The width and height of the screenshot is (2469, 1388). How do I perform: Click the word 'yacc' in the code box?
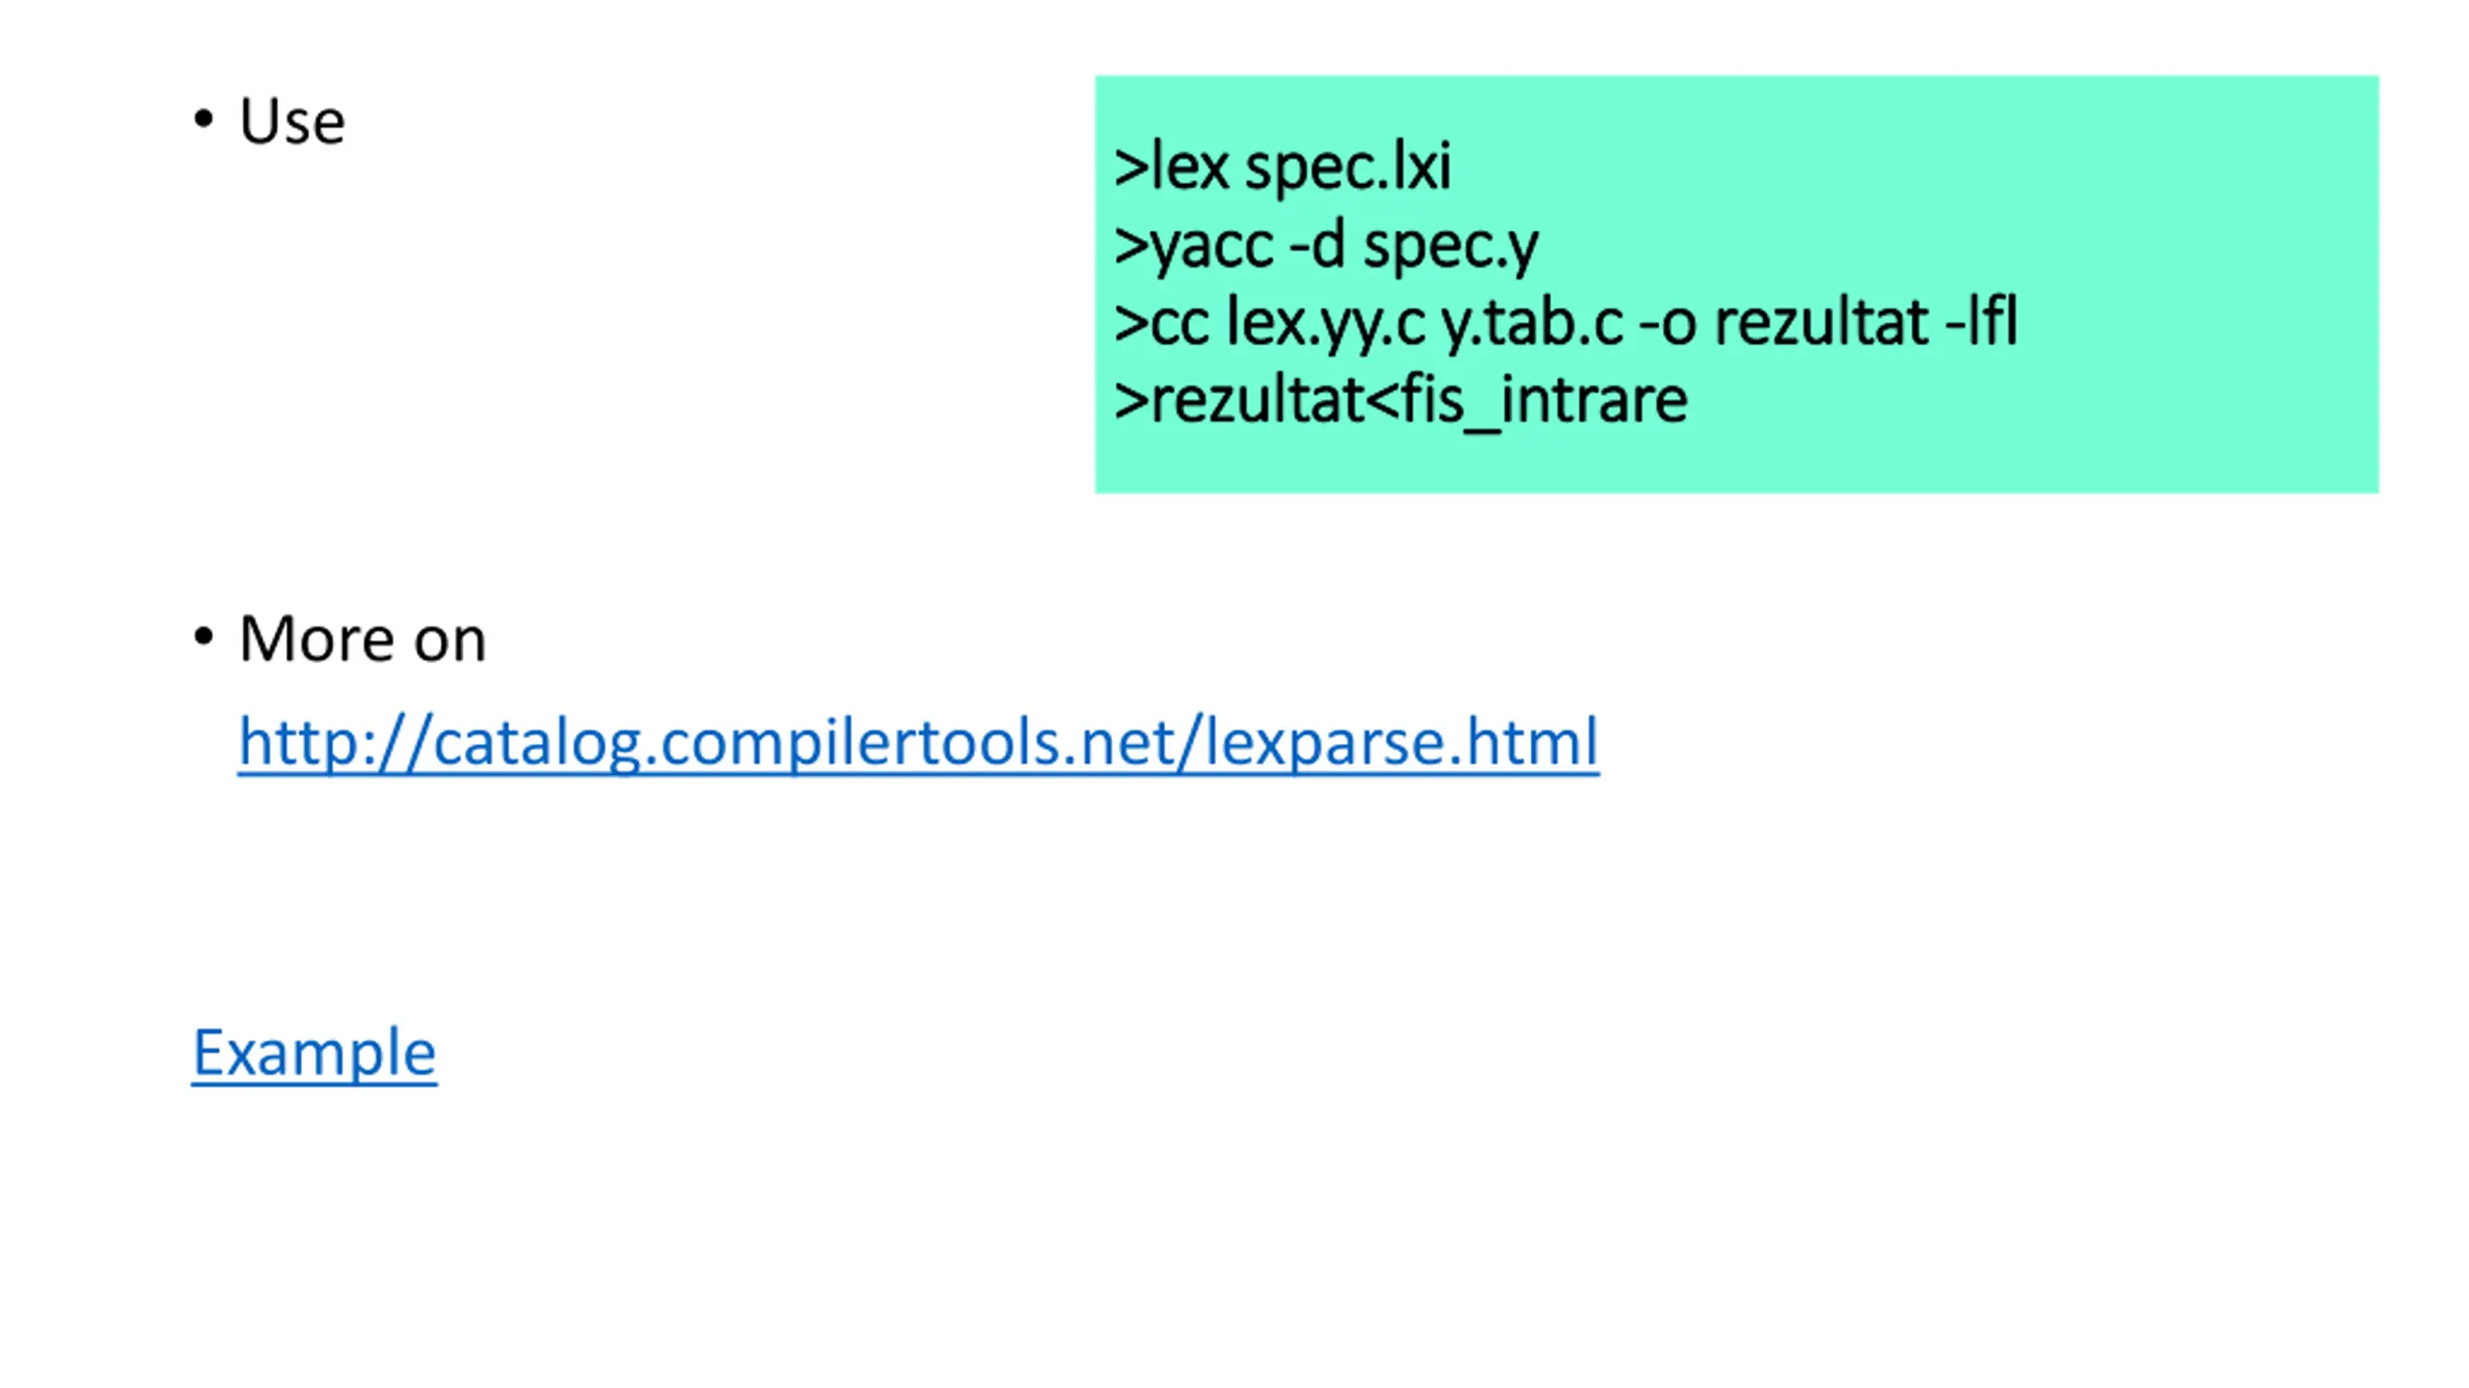tap(1212, 246)
